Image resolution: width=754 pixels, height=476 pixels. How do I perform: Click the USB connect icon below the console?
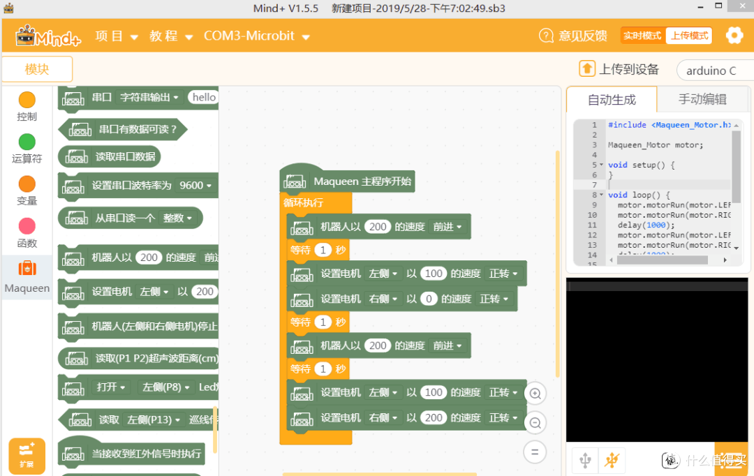pyautogui.click(x=585, y=461)
